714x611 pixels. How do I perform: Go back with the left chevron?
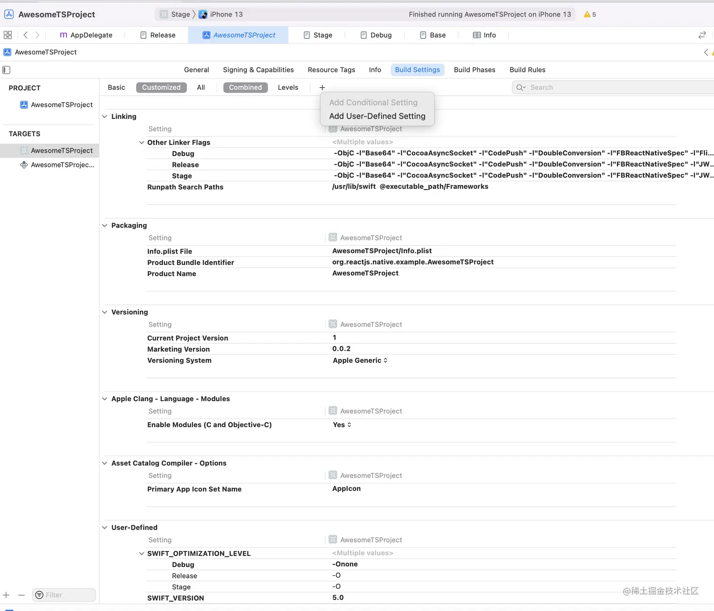25,35
